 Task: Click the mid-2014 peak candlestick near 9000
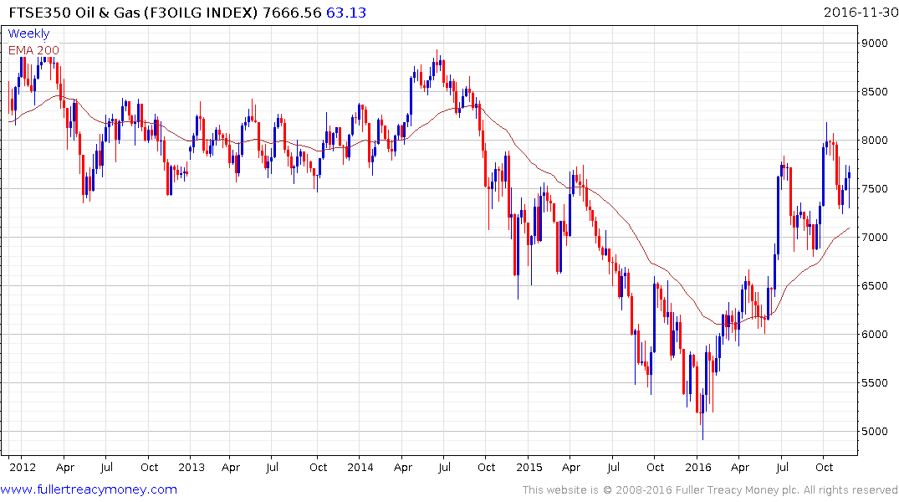tap(437, 61)
